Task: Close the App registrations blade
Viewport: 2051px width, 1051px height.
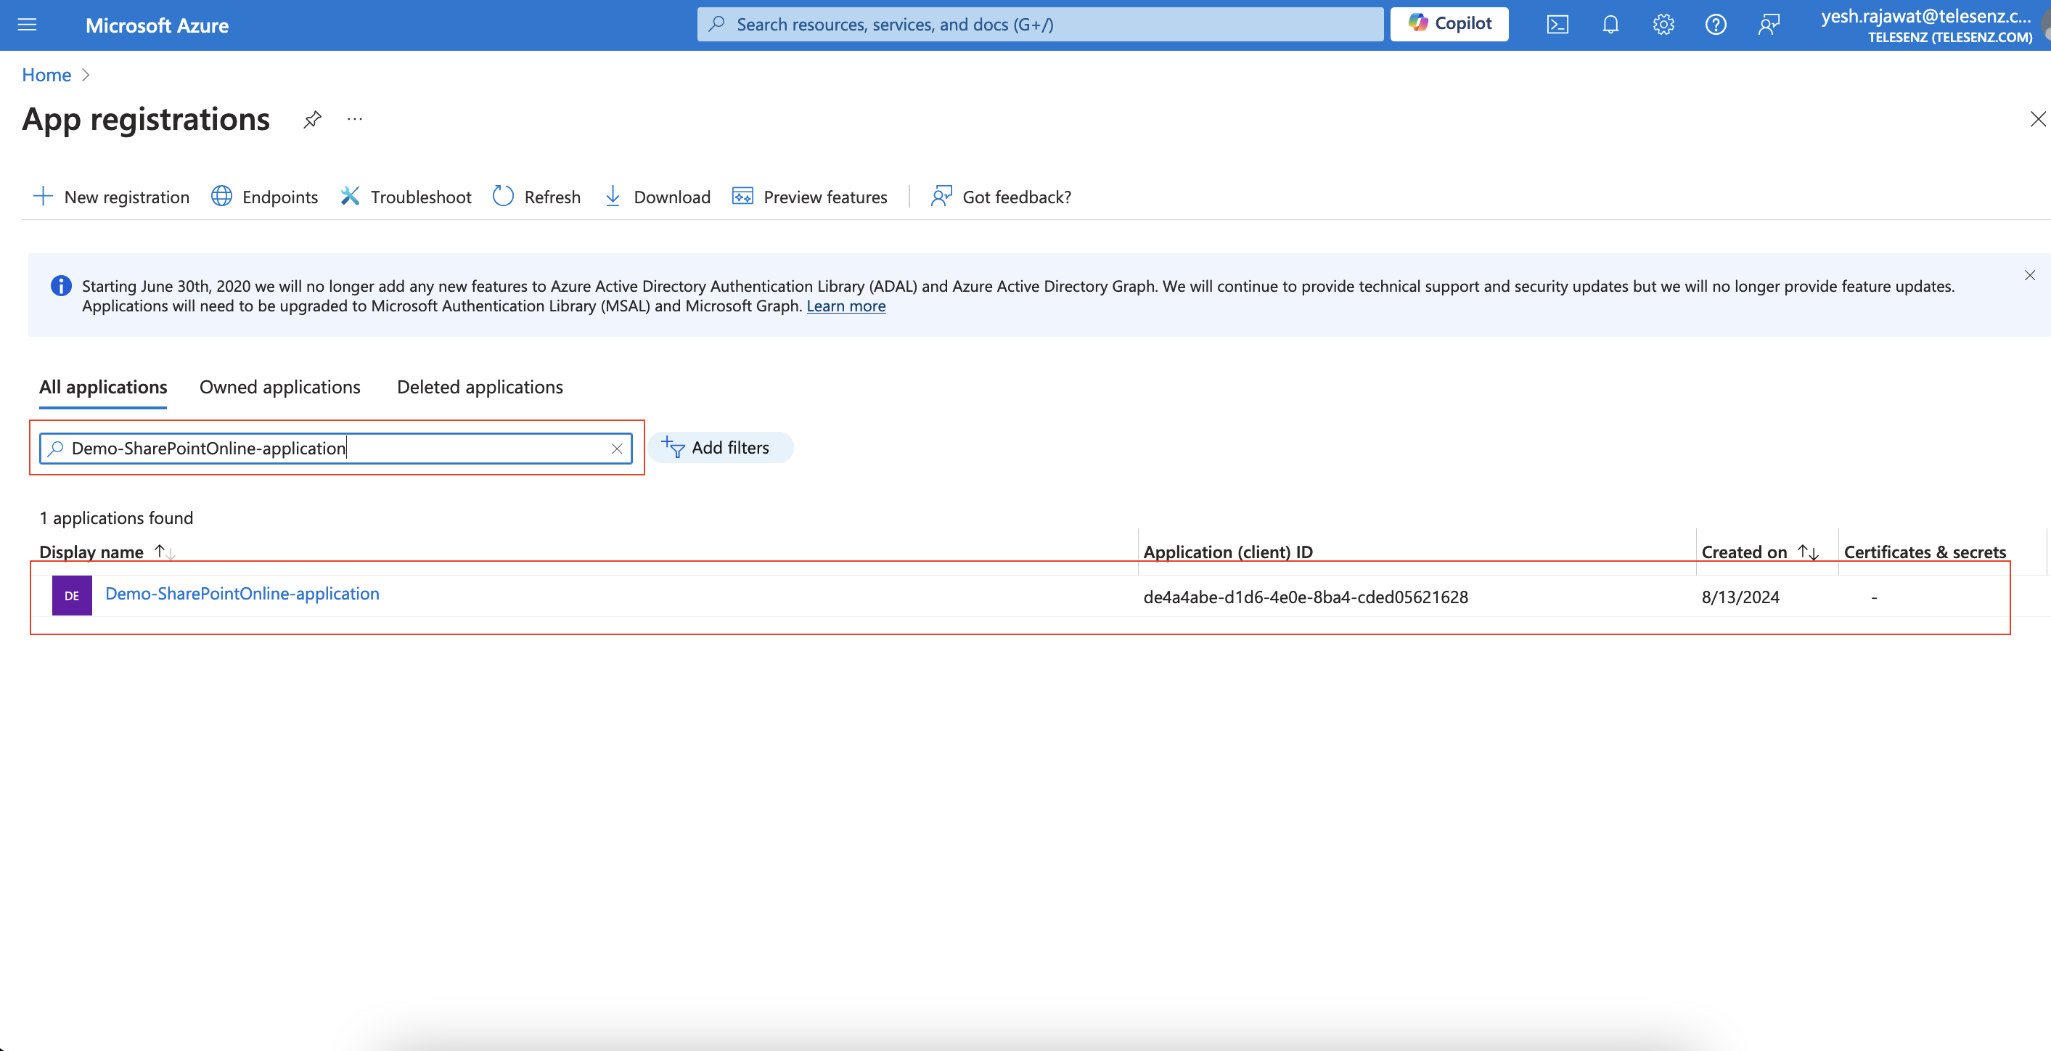Action: tap(2037, 120)
